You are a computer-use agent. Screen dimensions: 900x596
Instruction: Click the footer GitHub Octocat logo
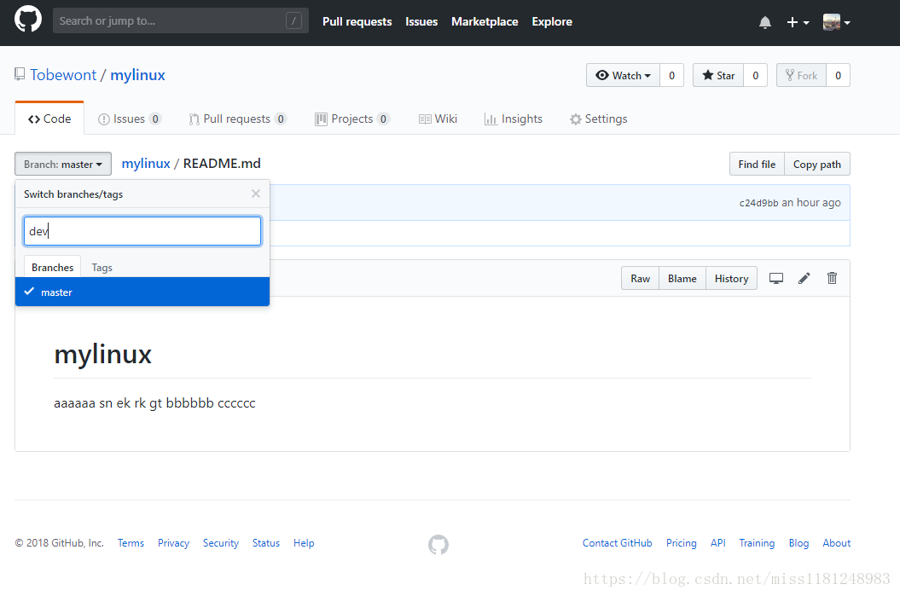pyautogui.click(x=438, y=544)
